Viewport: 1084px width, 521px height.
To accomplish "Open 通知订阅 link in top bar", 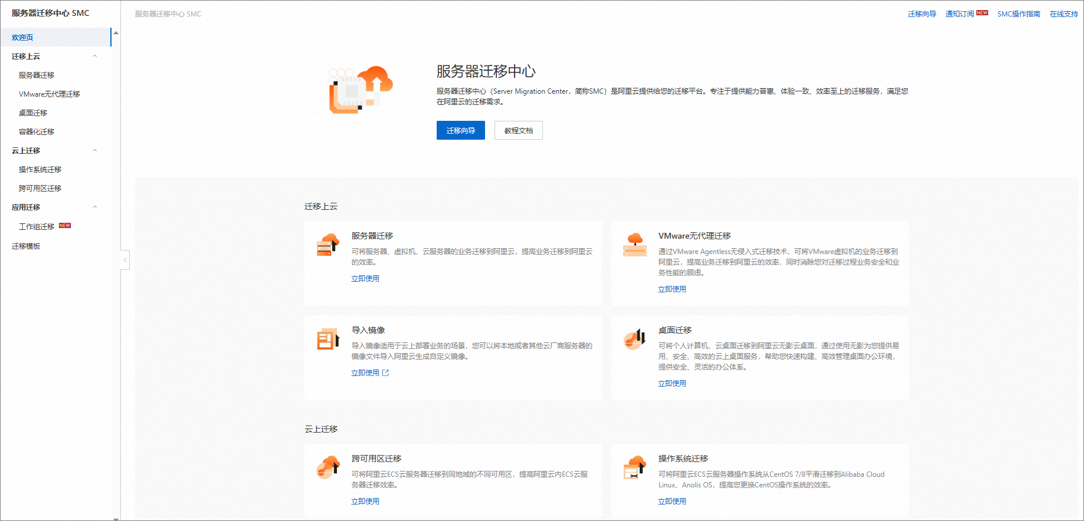I will click(959, 14).
